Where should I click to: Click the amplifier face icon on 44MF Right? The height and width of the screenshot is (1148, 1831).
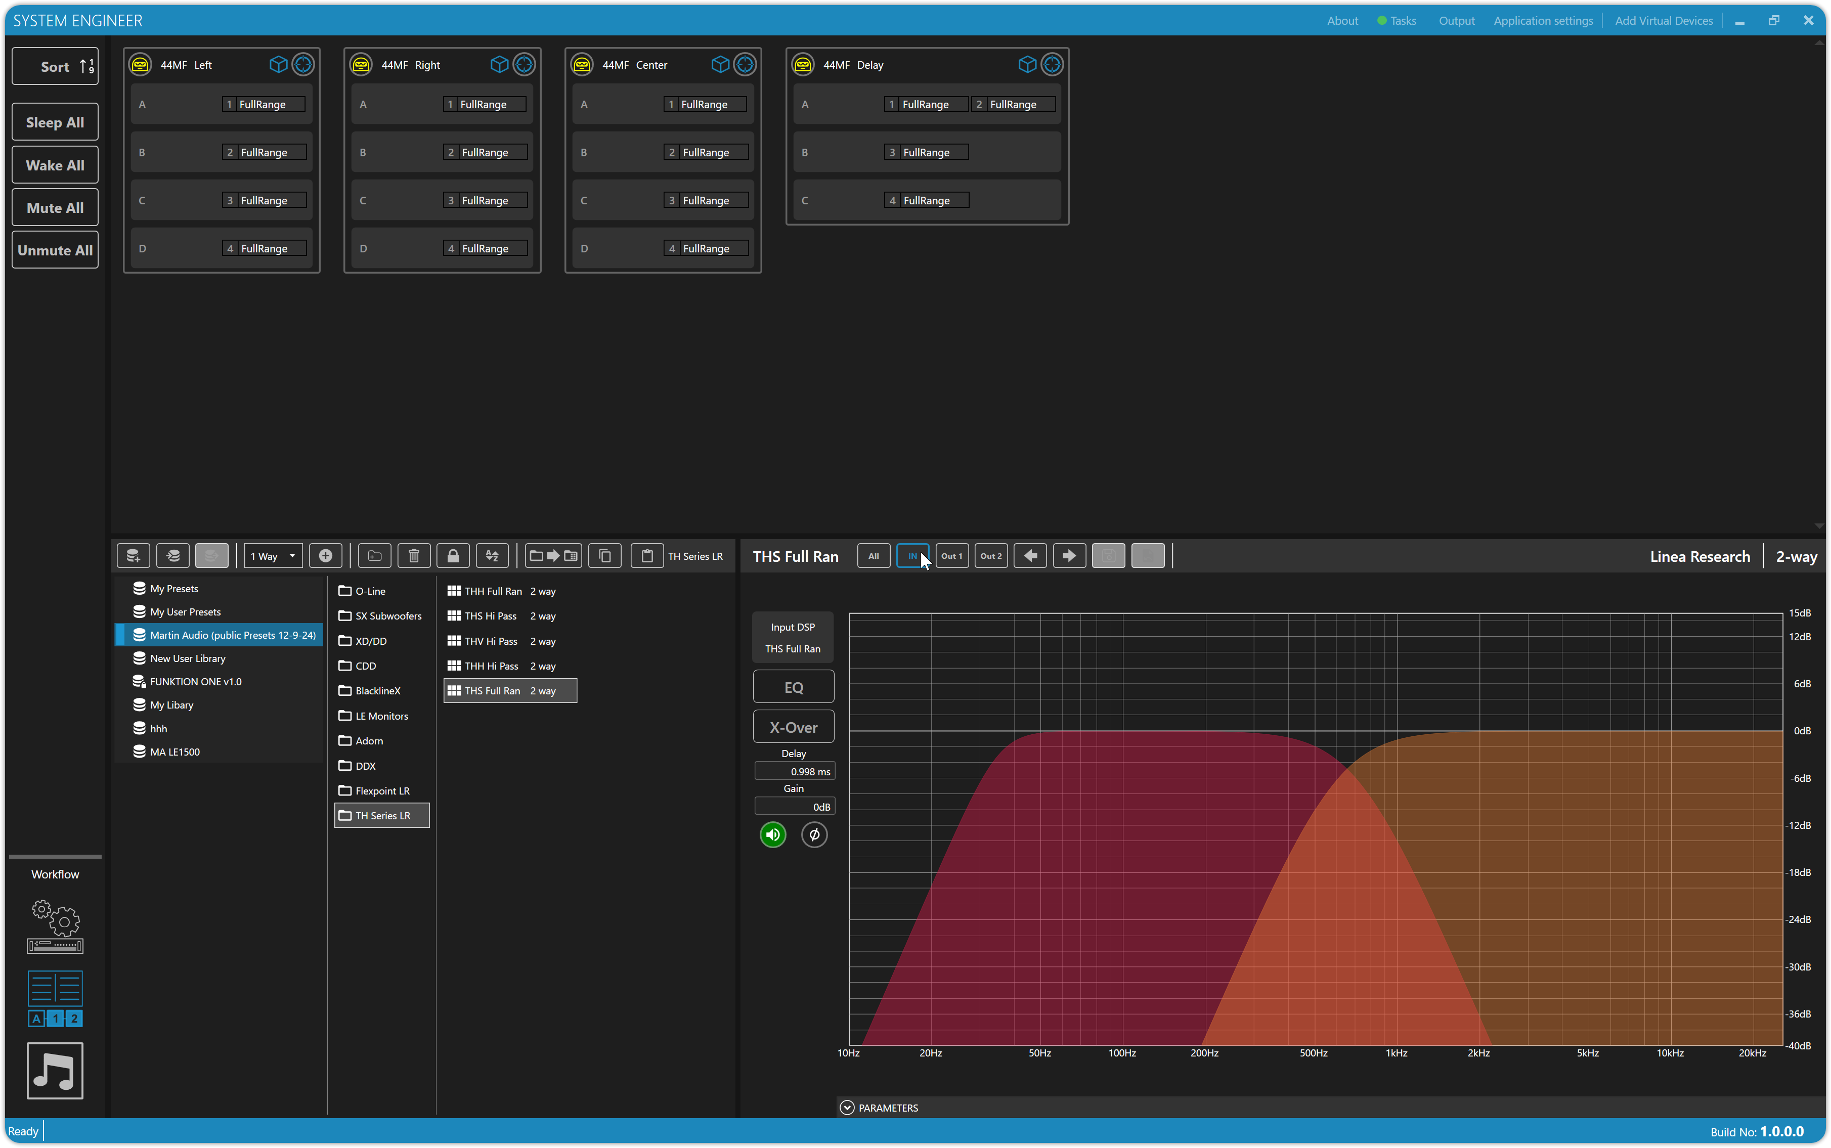click(x=361, y=65)
